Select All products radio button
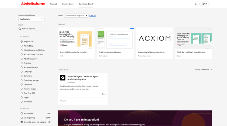The image size is (227, 126). [x=21, y=41]
